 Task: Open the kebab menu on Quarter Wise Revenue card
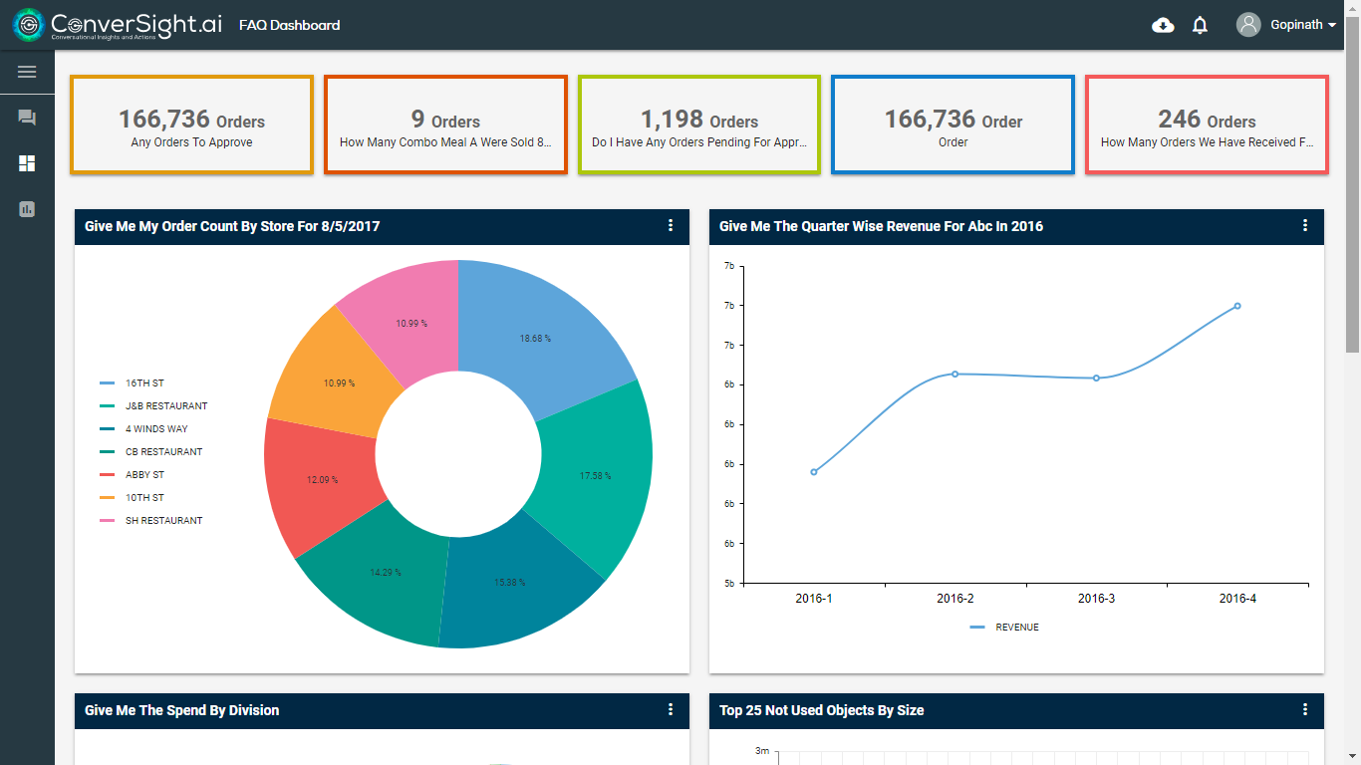[1305, 226]
